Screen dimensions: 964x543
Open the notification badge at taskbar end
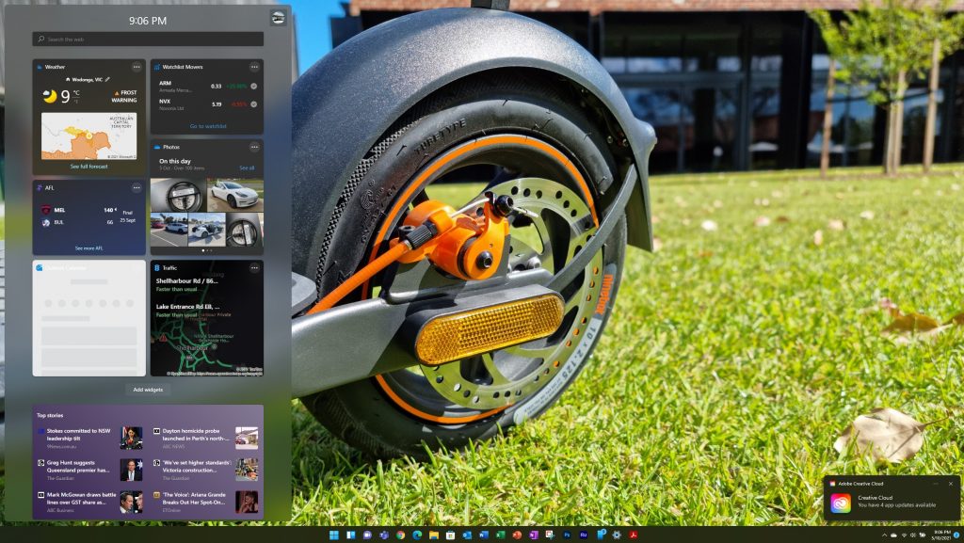coord(956,536)
